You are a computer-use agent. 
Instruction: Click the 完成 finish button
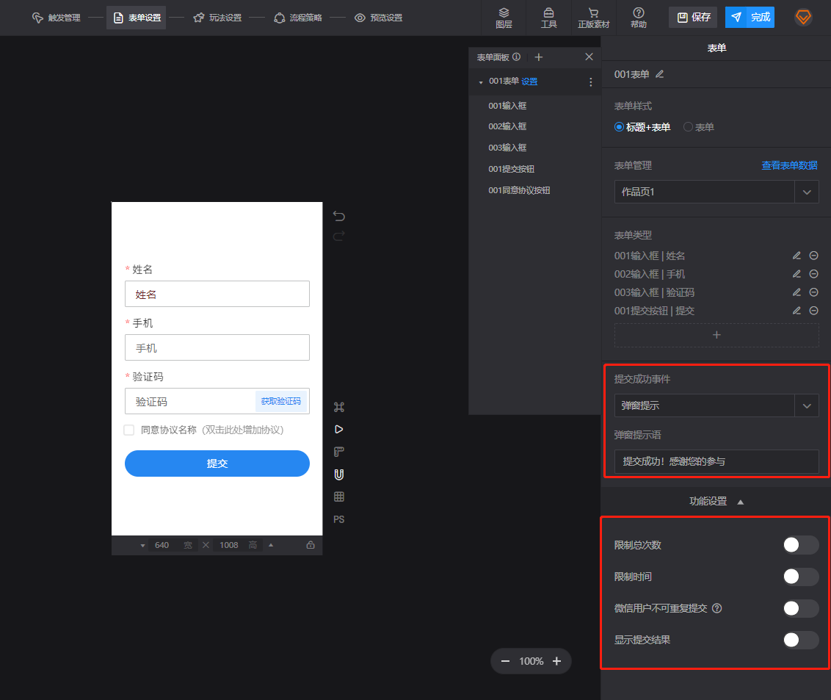[x=750, y=18]
